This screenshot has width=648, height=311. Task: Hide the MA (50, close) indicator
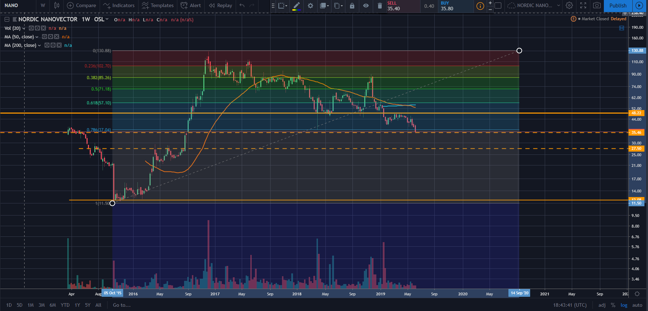45,37
